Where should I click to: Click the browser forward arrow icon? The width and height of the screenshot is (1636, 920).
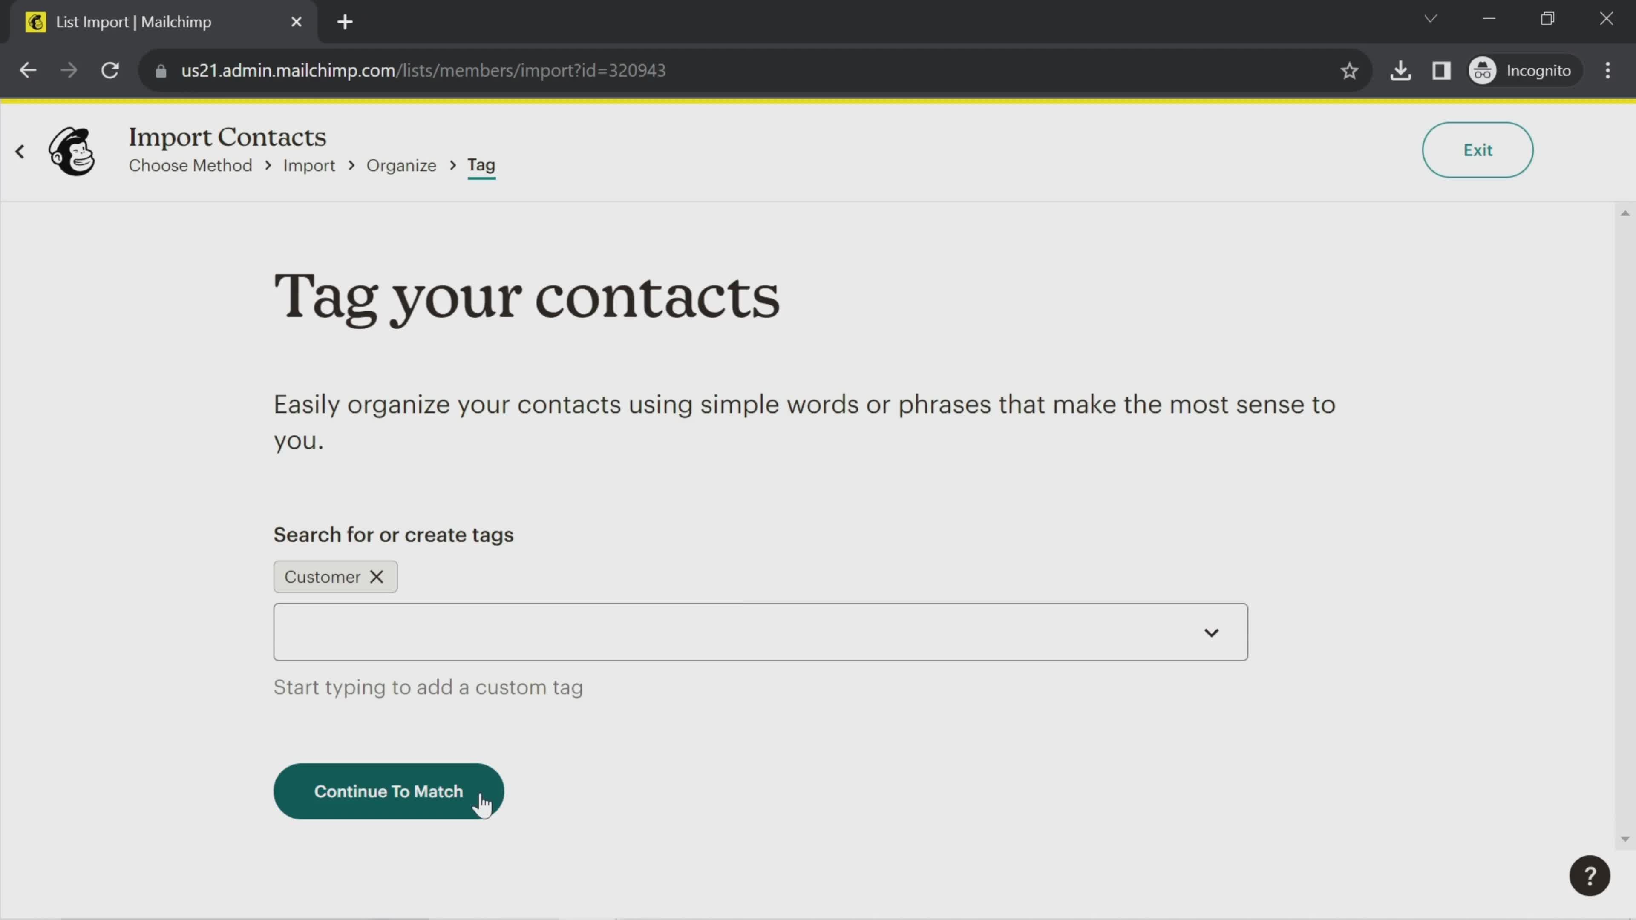coord(70,70)
